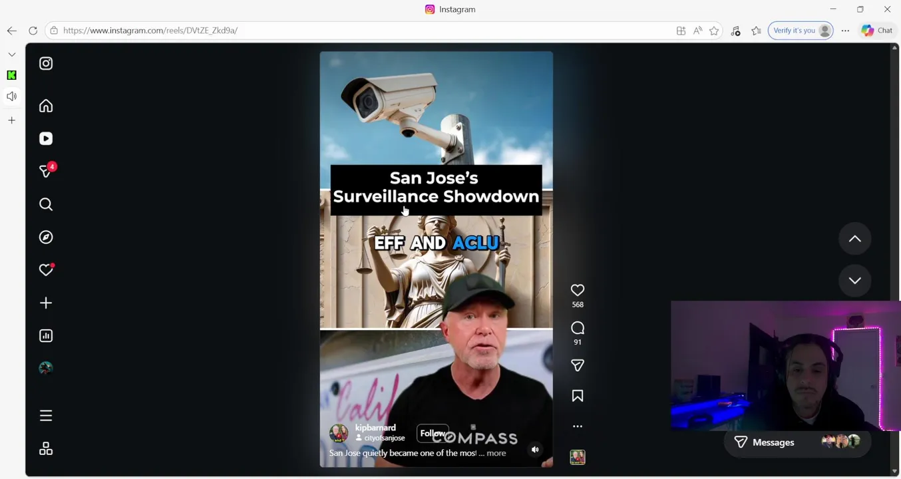Viewport: 901px width, 479px height.
Task: Go to next reel with down chevron
Action: coord(855,281)
